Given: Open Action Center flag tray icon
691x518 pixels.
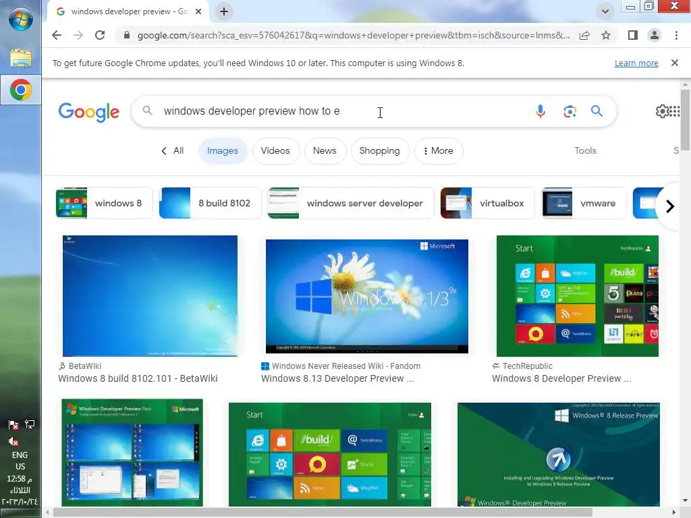Looking at the screenshot, I should click(13, 425).
